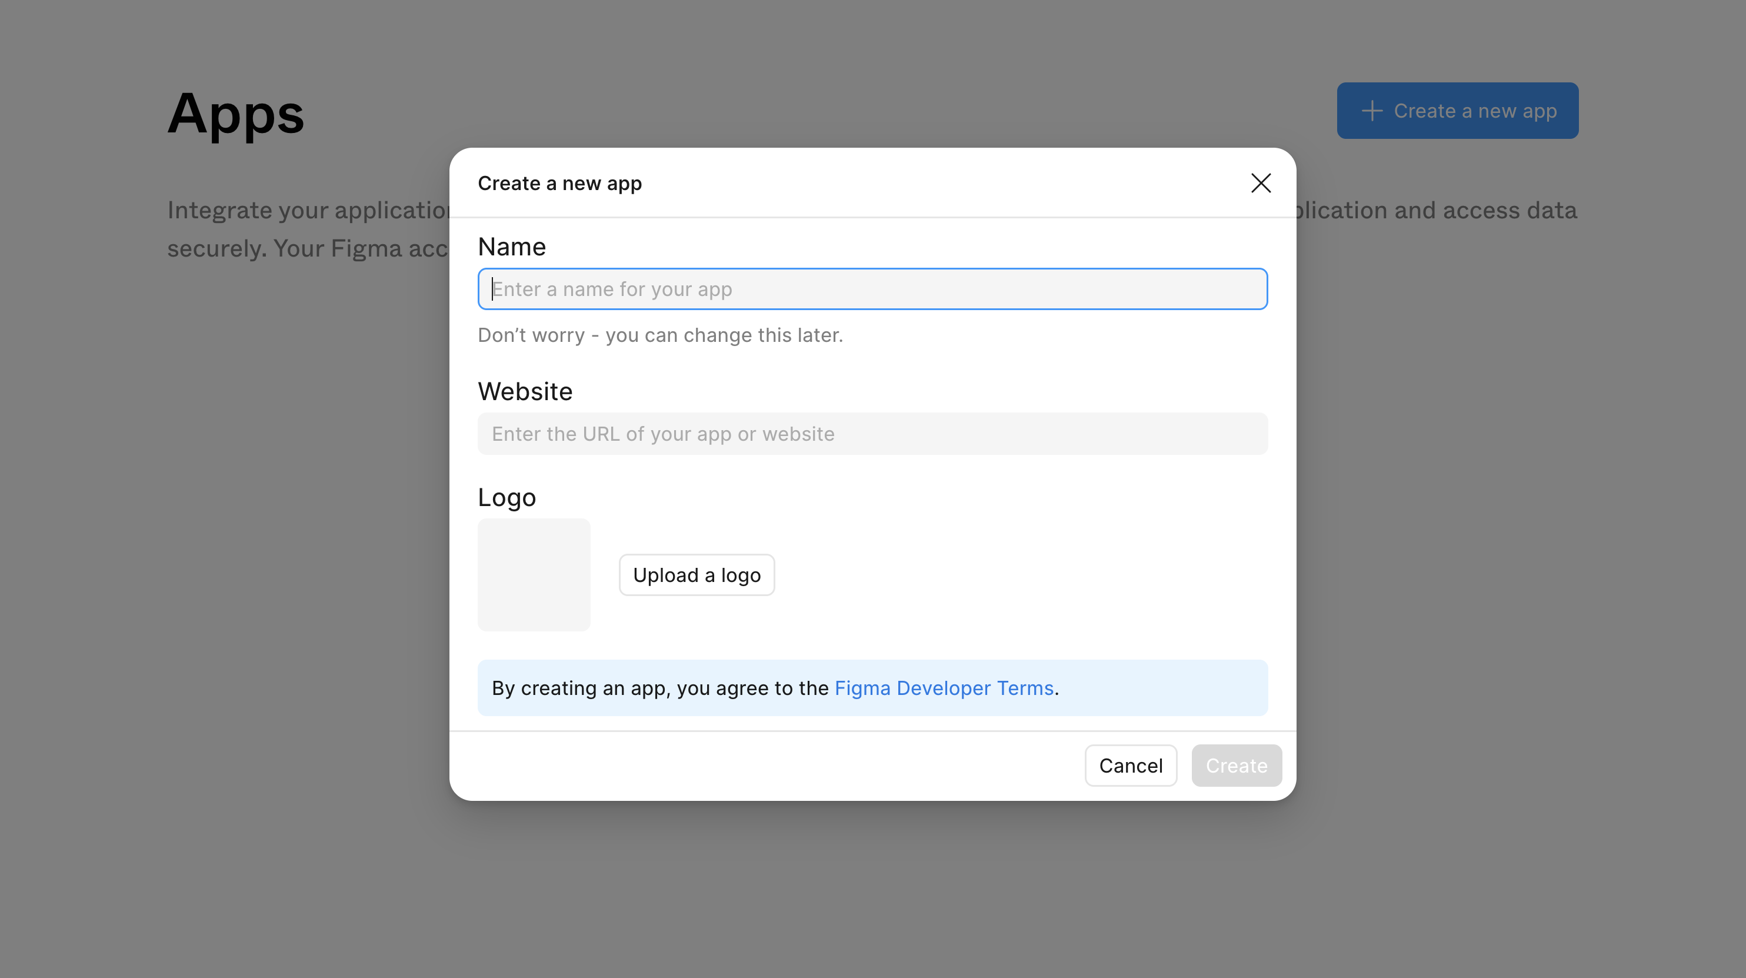1746x978 pixels.
Task: Click the Create a new app dialog title
Action: point(560,183)
